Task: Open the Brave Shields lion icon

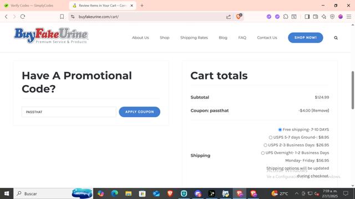Action: tap(239, 17)
